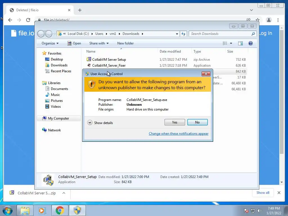
Task: Switch to Chrome from the taskbar
Action: point(60,210)
